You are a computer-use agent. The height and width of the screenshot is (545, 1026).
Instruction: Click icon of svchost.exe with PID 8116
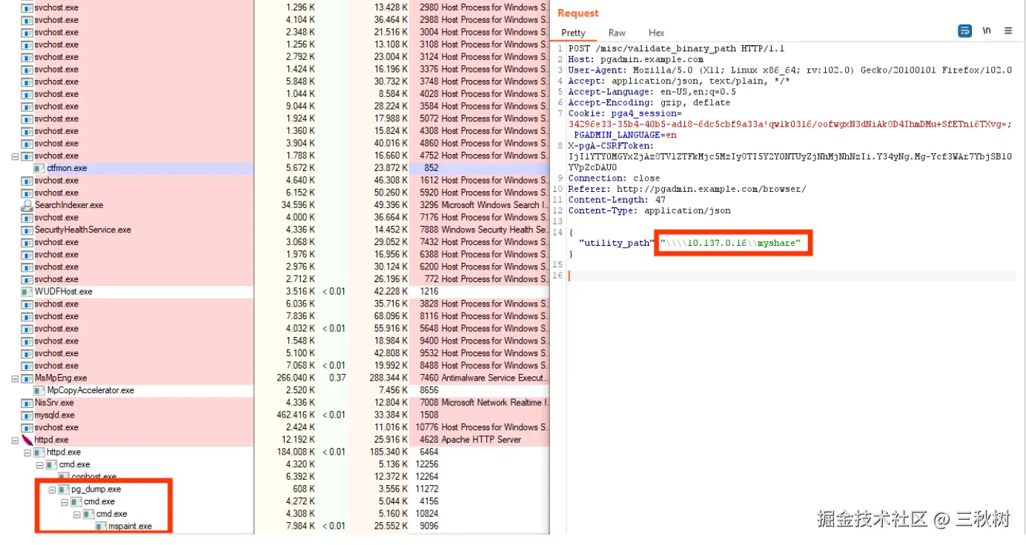[x=27, y=316]
